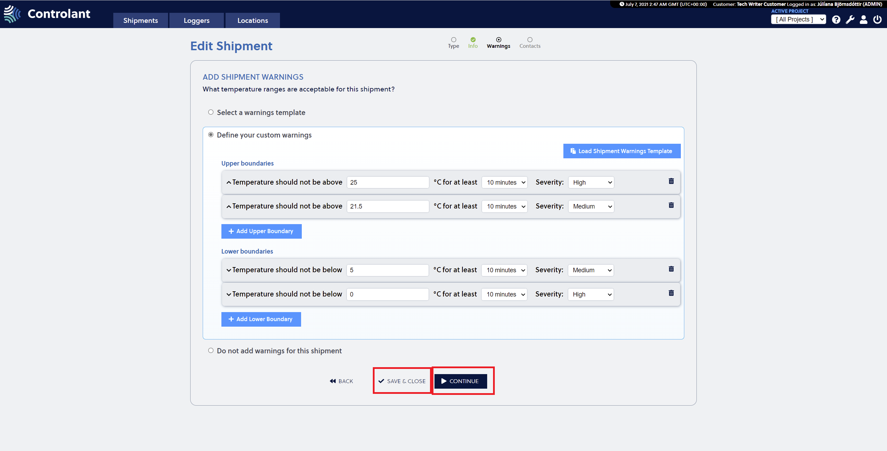This screenshot has height=451, width=887.
Task: Open Medium severity dropdown for 21.5°C row
Action: (x=591, y=206)
